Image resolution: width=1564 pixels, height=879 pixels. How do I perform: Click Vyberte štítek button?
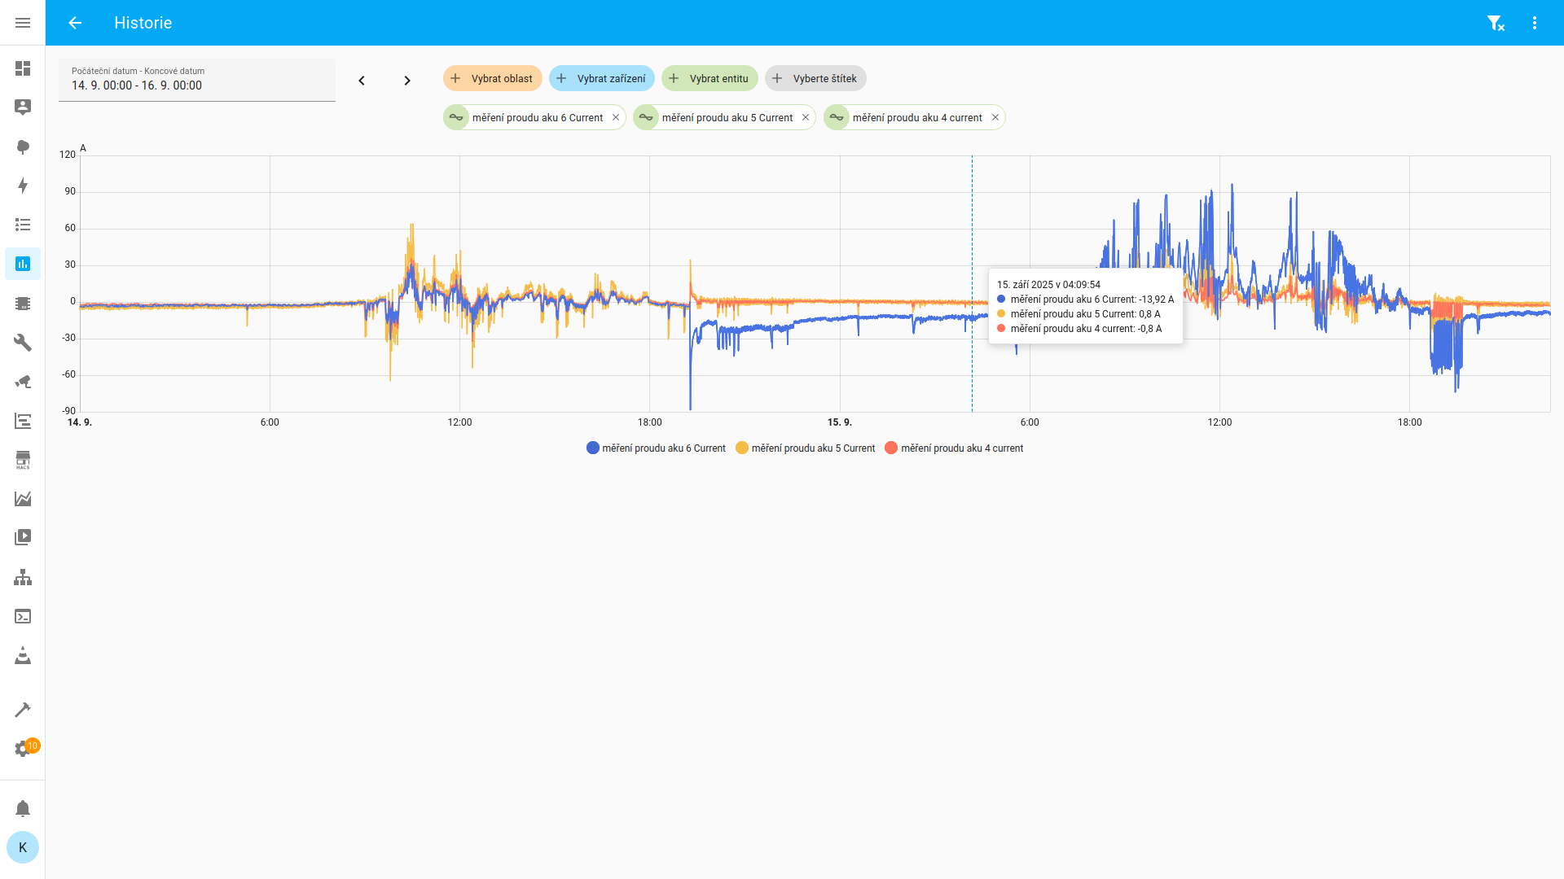pos(815,78)
